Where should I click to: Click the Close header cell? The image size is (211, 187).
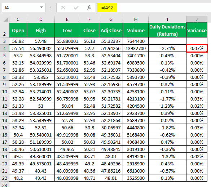(x=89, y=30)
